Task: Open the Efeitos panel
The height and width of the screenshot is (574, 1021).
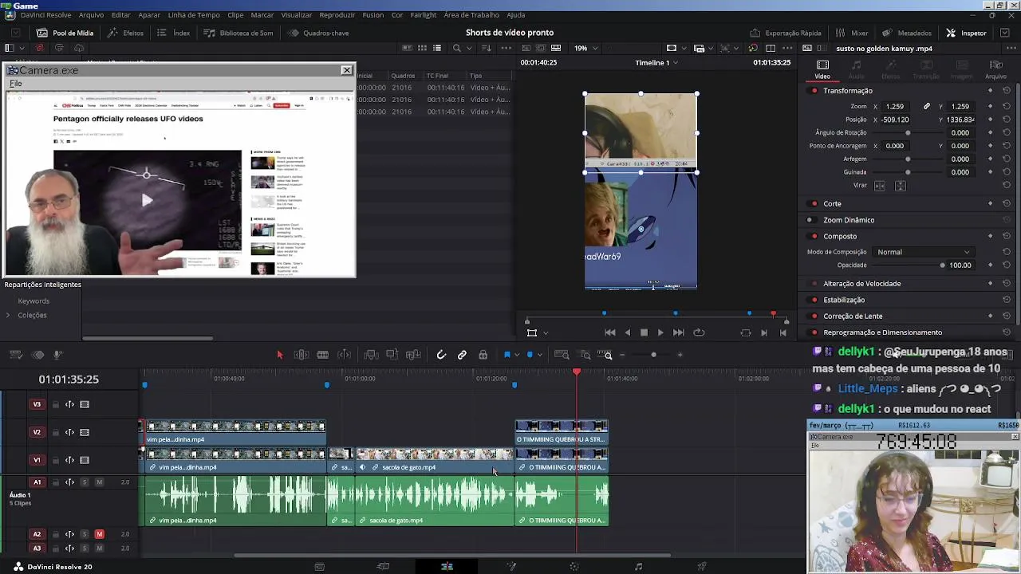Action: [x=126, y=33]
